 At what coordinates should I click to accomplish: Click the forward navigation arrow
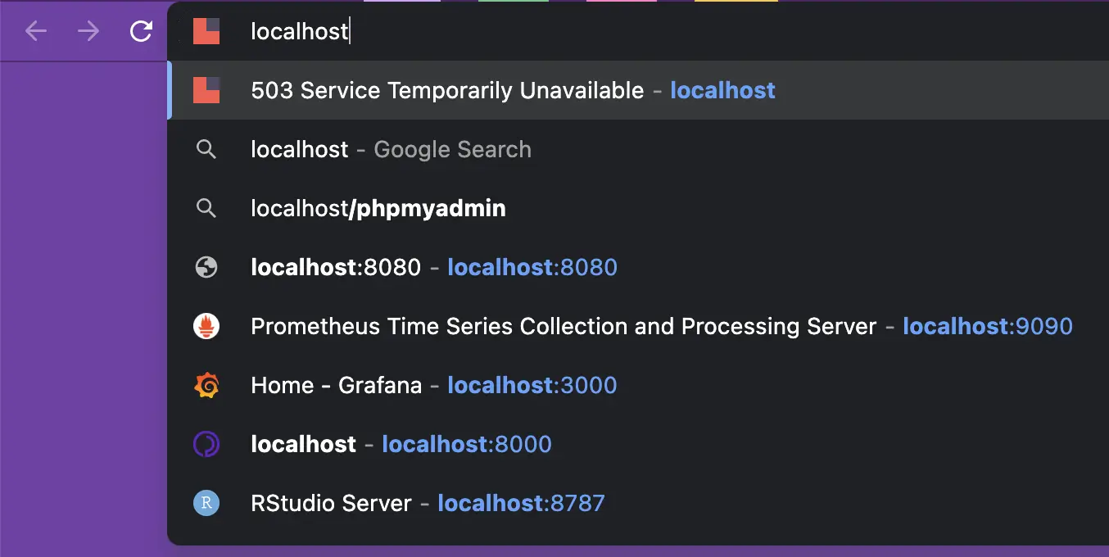(88, 31)
